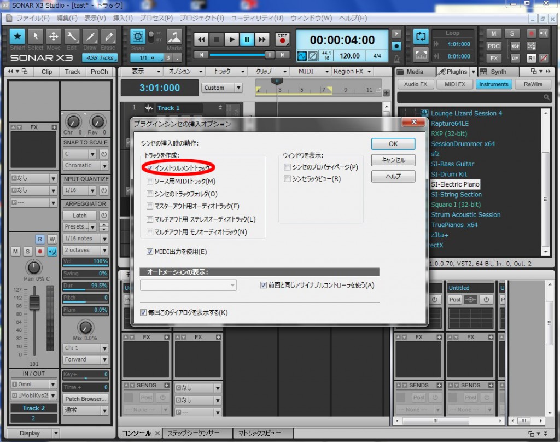Screen dimensions: 560x442
Task: Switch to the Instruments browser tab
Action: pos(494,84)
